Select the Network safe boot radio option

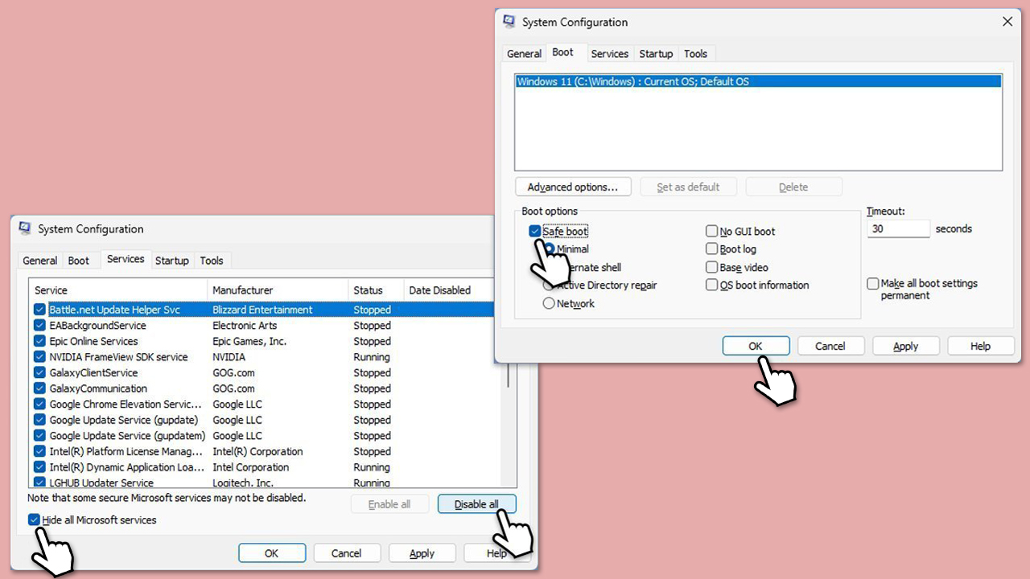[x=549, y=303]
